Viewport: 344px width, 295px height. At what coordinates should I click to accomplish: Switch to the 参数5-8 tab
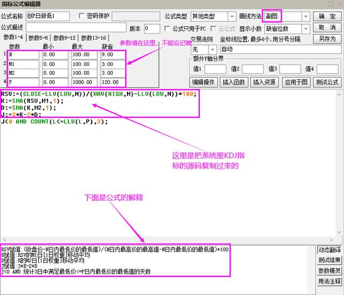(x=39, y=38)
